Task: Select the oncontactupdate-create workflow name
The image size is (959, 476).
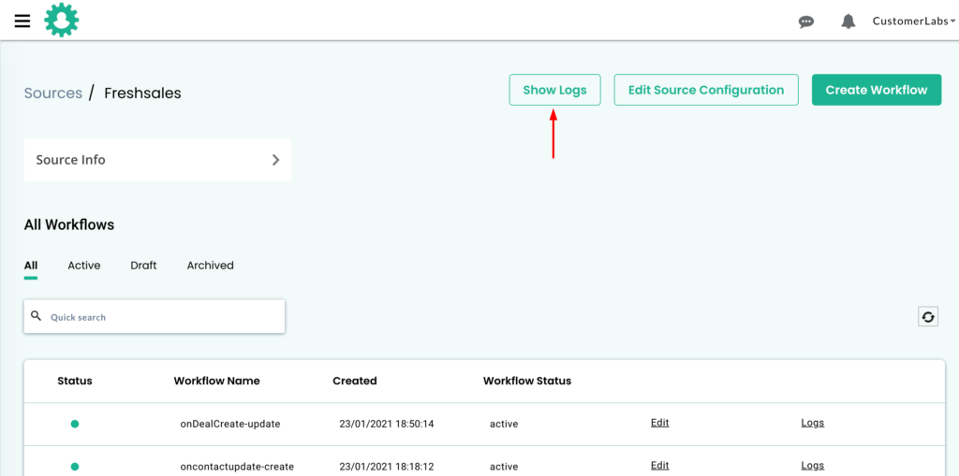Action: coord(237,467)
